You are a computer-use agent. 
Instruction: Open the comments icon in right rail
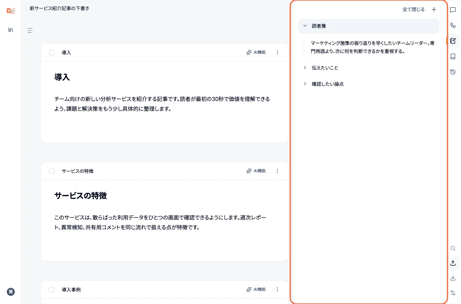point(453,10)
